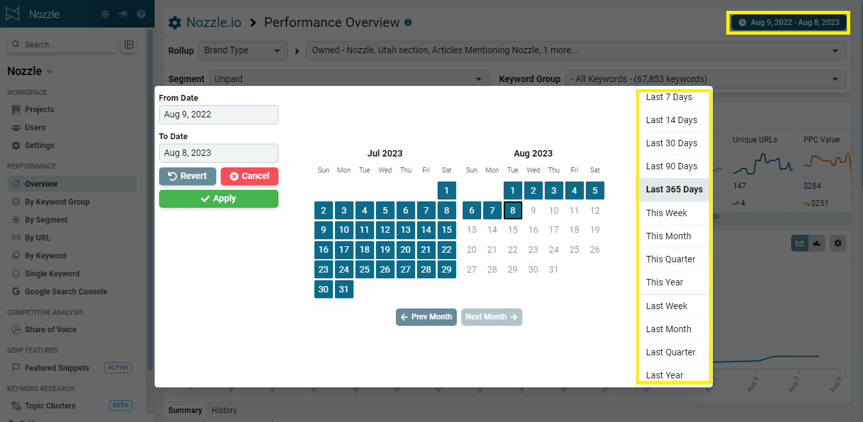Open the date range picker button
Viewport: 863px width, 422px height.
(x=789, y=22)
